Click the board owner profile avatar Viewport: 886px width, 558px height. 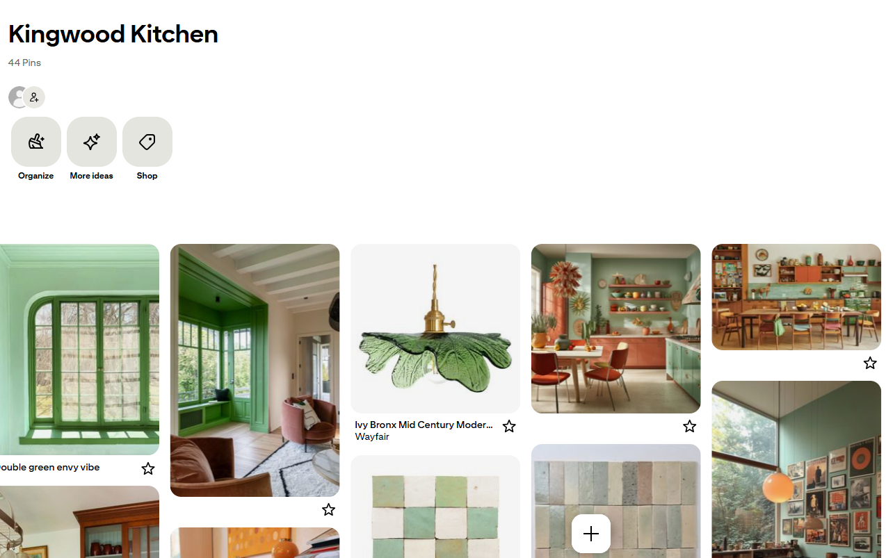[16, 97]
